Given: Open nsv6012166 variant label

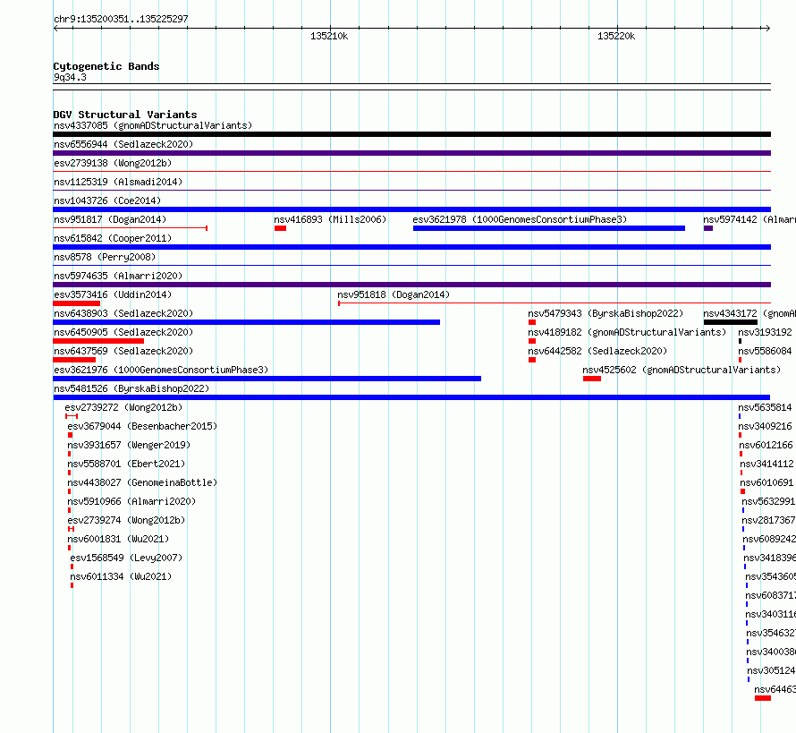Looking at the screenshot, I should [x=766, y=445].
